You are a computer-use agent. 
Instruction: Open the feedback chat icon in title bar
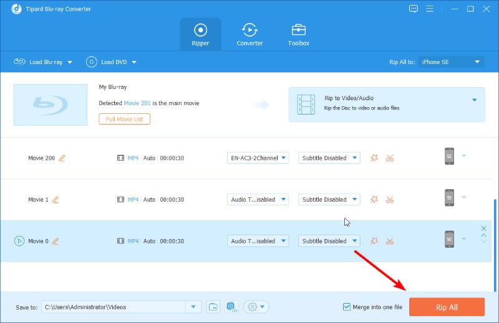point(414,9)
